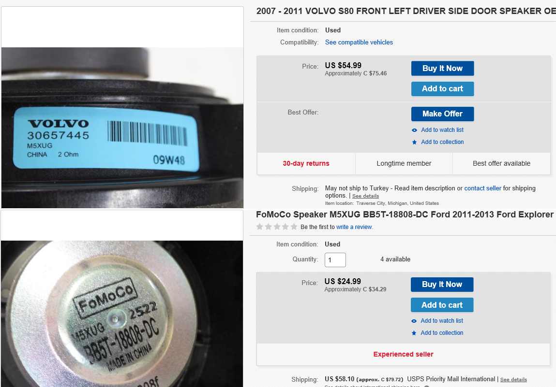Screen dimensions: 556x387
Task: Click the eye icon in Volvo listing
Action: (x=414, y=130)
